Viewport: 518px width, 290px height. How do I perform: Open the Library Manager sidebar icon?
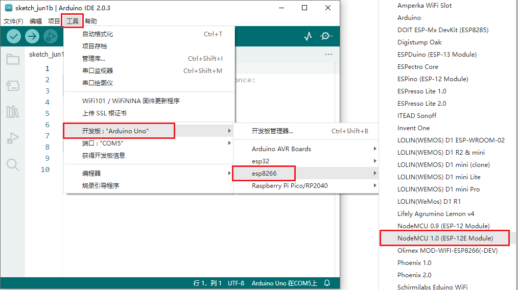point(13,112)
